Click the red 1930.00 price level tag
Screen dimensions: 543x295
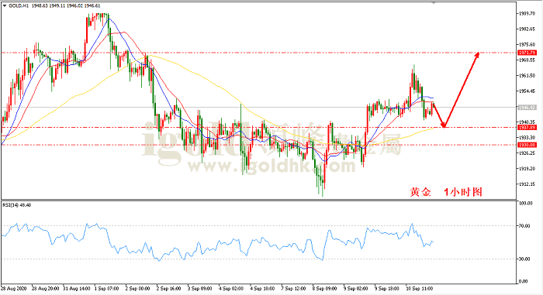pos(527,145)
